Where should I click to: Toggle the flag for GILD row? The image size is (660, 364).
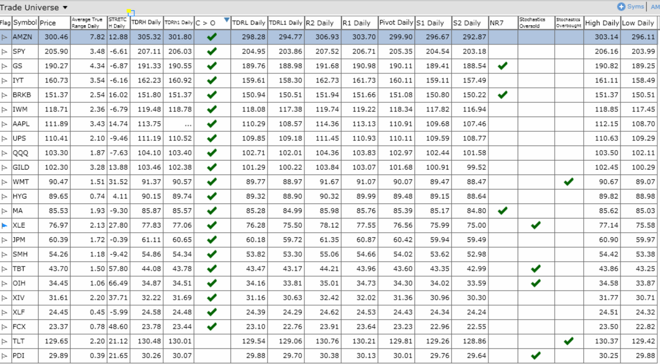5,168
